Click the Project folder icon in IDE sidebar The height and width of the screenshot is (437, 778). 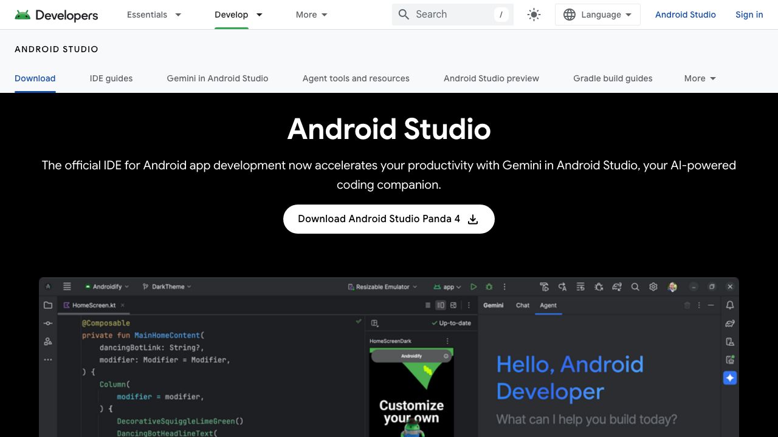click(x=48, y=305)
